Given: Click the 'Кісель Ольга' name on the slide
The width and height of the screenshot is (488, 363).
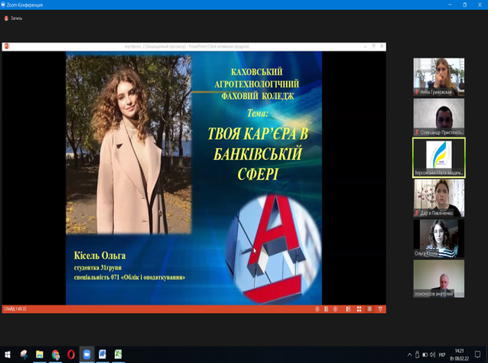Looking at the screenshot, I should (x=99, y=256).
